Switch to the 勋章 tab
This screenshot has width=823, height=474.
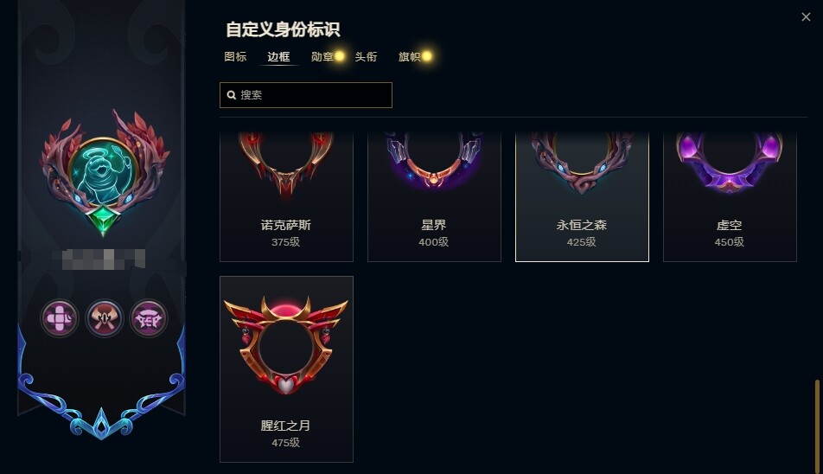tap(322, 57)
